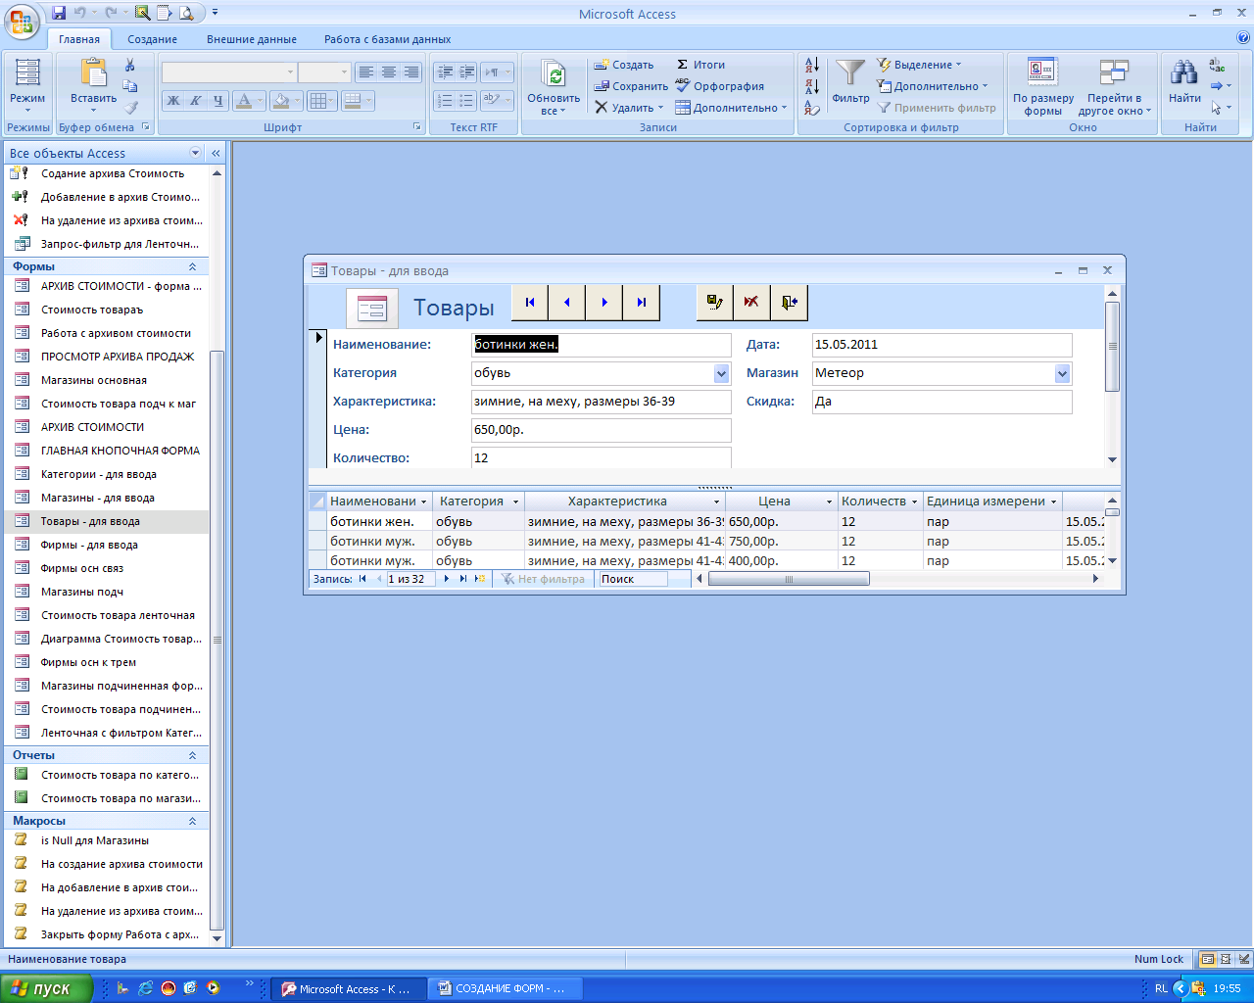The width and height of the screenshot is (1254, 1003).
Task: Go to previous record in form header
Action: point(567,303)
